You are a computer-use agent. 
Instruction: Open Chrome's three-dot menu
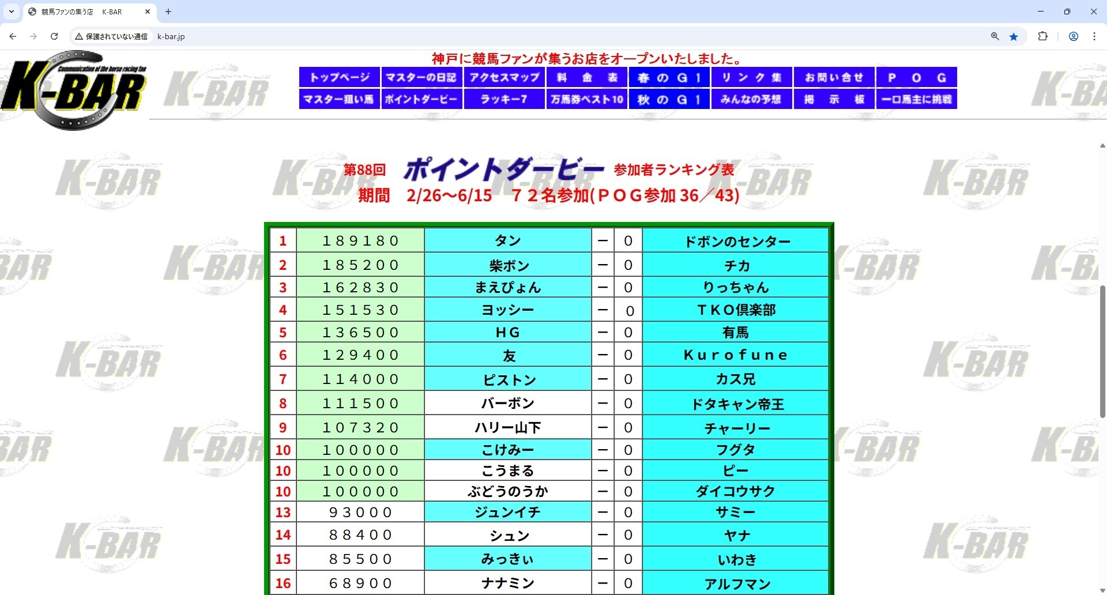pyautogui.click(x=1094, y=36)
